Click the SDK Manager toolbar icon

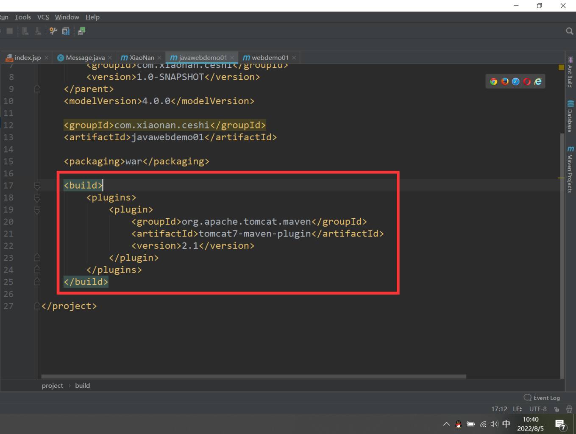tap(81, 31)
